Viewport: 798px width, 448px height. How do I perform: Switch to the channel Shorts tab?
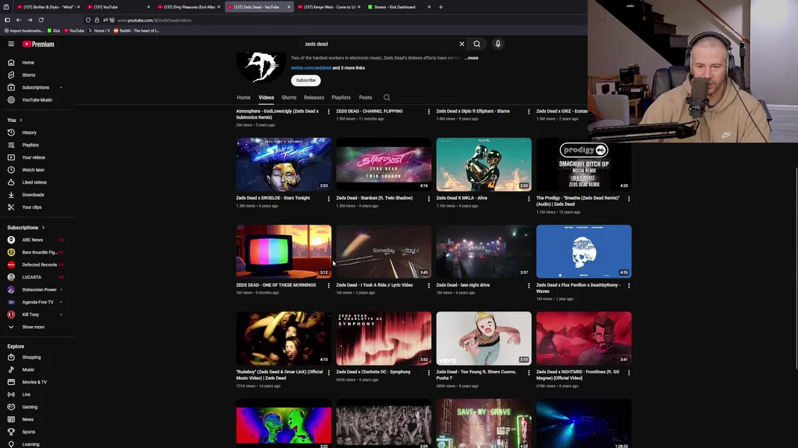[x=289, y=98]
